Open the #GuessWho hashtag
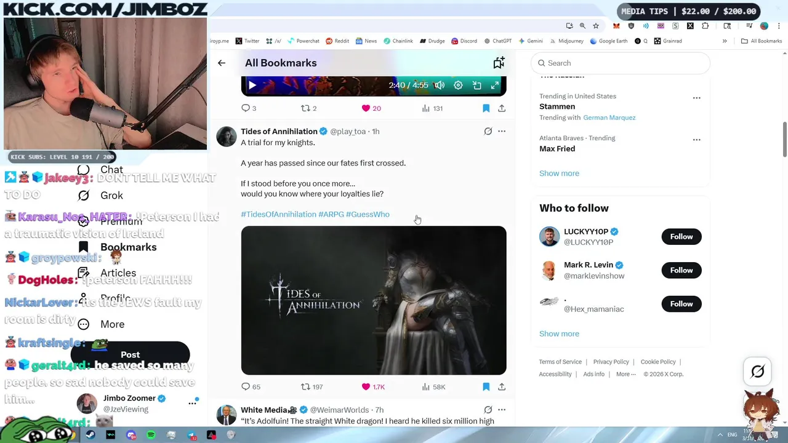Image resolution: width=788 pixels, height=443 pixels. pos(368,214)
